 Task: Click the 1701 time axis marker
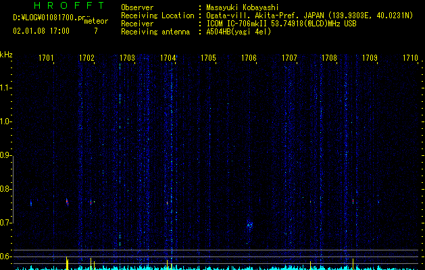46,57
